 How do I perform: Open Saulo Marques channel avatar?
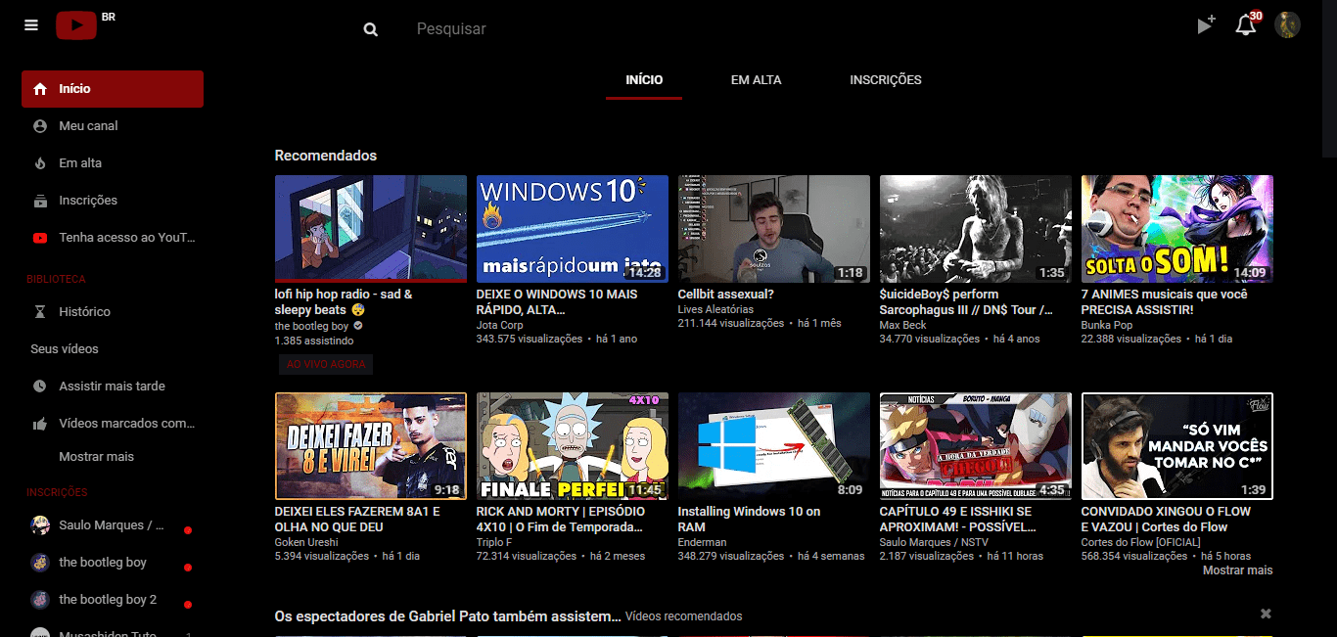pos(40,525)
